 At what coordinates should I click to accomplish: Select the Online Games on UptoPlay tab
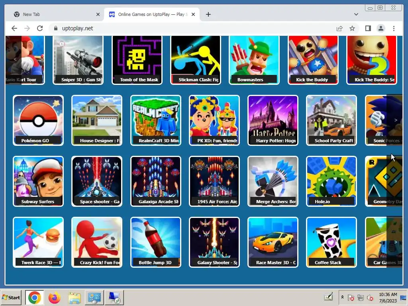(152, 14)
